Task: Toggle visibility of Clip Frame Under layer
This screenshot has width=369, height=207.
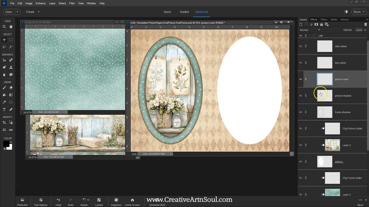Action: click(x=301, y=178)
